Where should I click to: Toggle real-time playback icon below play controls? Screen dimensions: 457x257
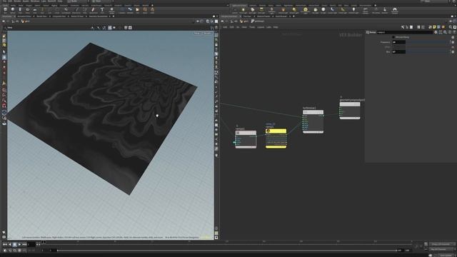5,251
